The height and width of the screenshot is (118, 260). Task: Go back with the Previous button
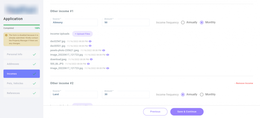click(155, 112)
